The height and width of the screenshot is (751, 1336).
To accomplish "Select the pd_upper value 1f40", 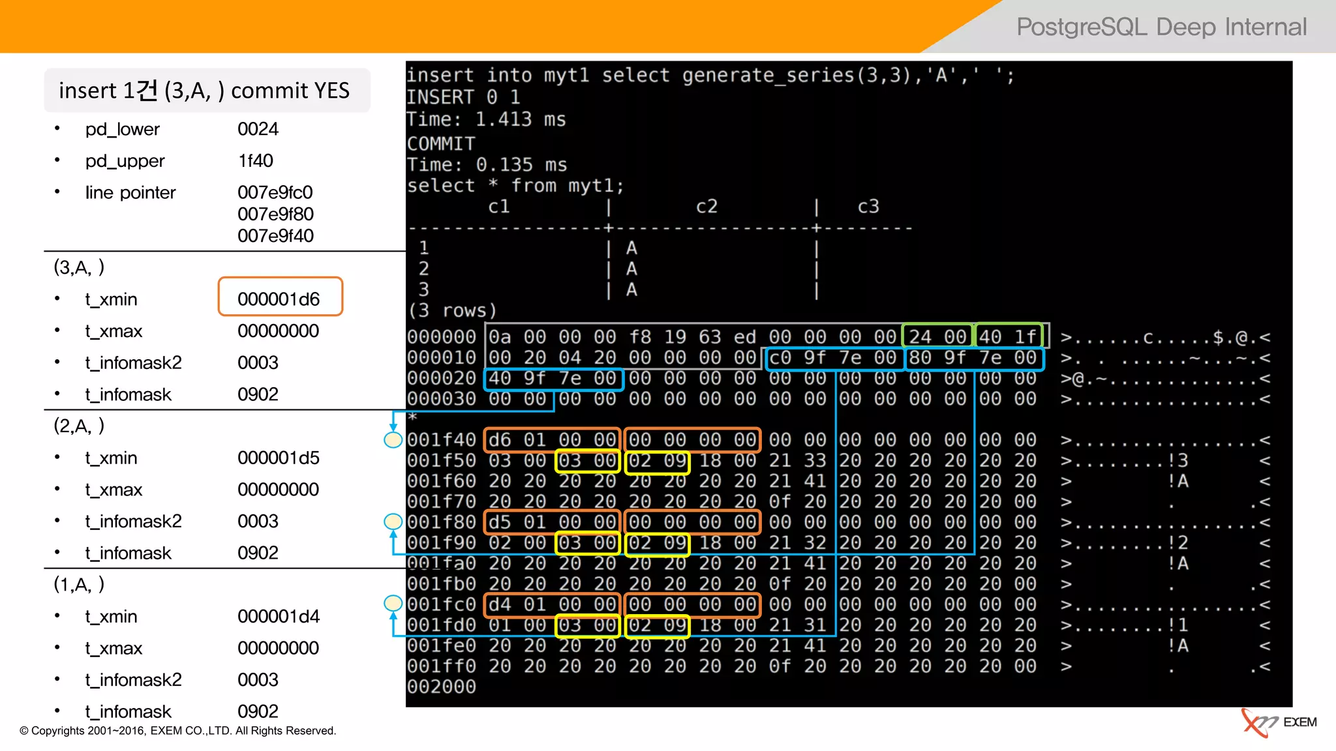I will [256, 160].
